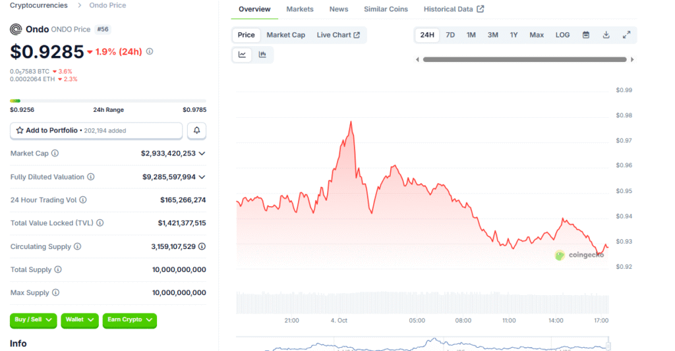Click the Circulating Supply info icon

[x=77, y=246]
